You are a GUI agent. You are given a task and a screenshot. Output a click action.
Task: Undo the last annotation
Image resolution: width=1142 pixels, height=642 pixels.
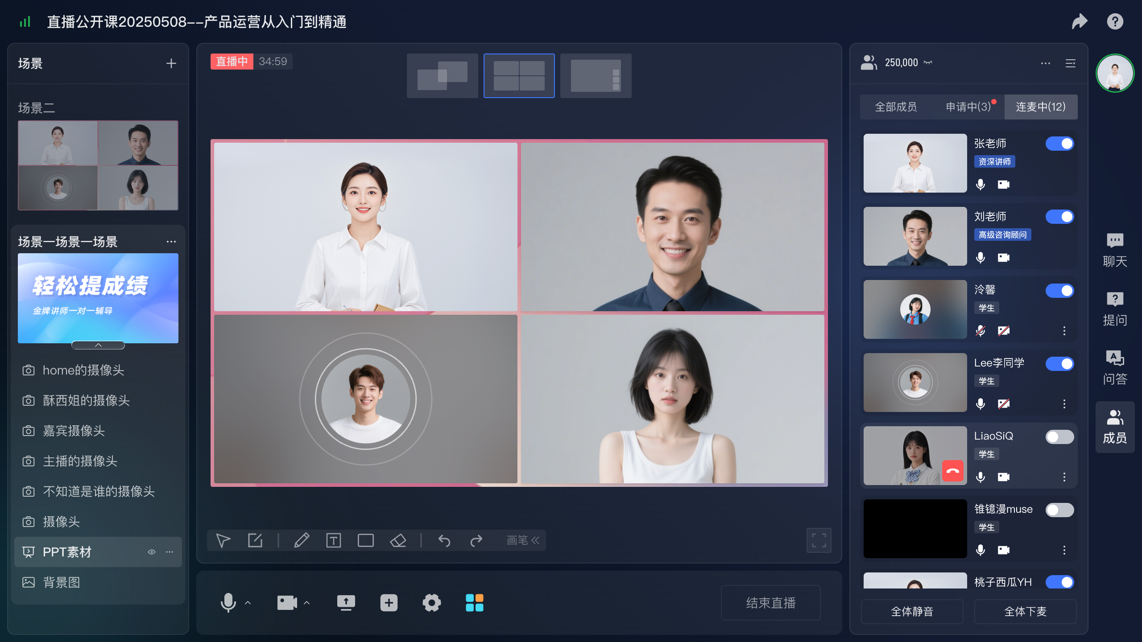(x=444, y=540)
